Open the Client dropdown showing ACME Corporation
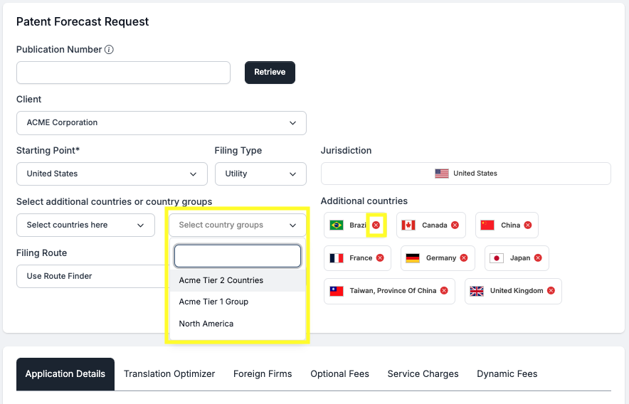The image size is (629, 404). click(161, 123)
